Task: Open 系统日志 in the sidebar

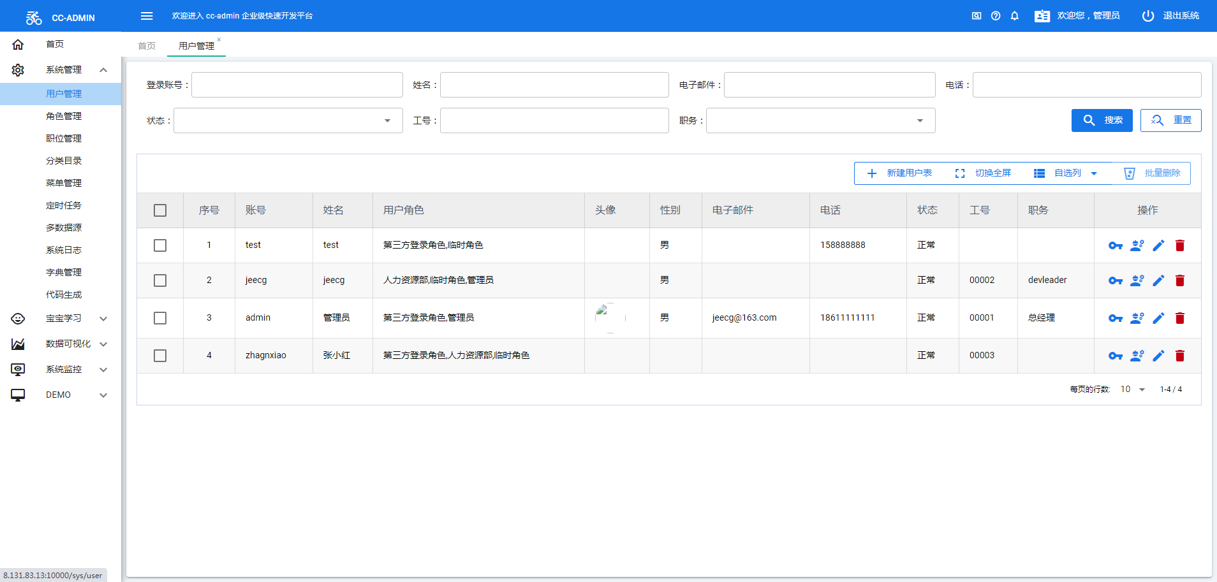Action: [64, 250]
